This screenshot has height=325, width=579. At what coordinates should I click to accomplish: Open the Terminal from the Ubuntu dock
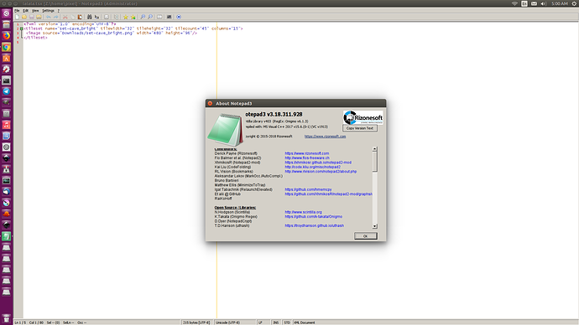tap(6, 80)
